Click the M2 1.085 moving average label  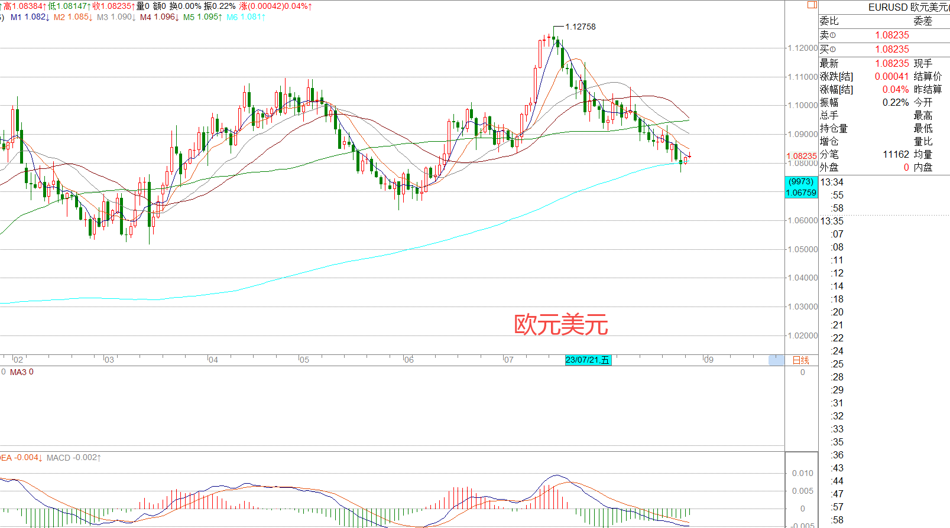[x=73, y=17]
